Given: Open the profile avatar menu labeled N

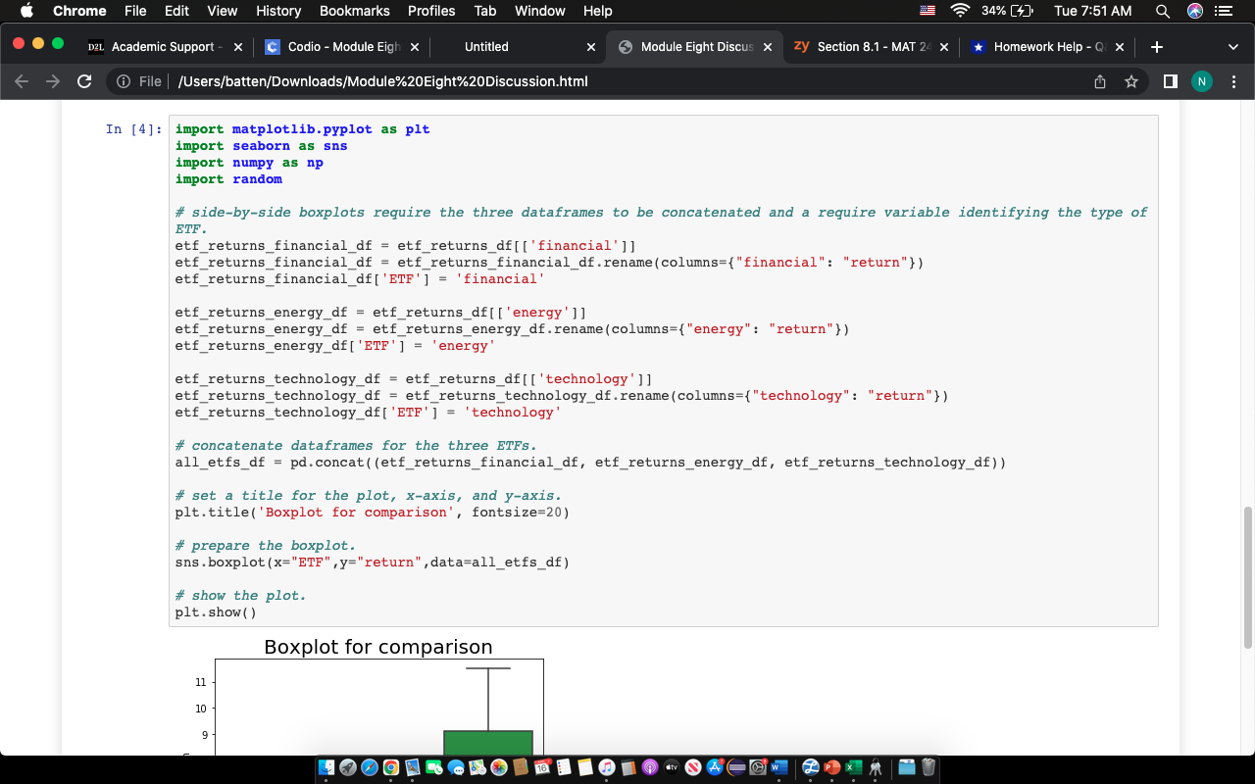Looking at the screenshot, I should 1201,81.
